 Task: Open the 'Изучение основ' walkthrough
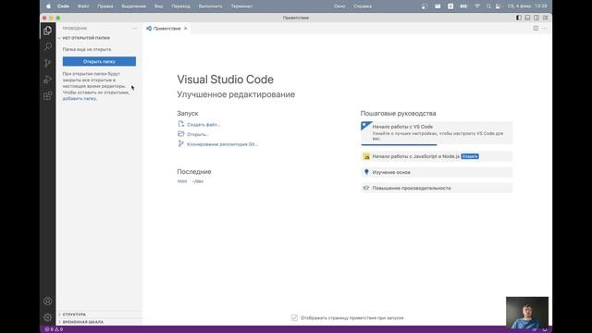coord(437,172)
